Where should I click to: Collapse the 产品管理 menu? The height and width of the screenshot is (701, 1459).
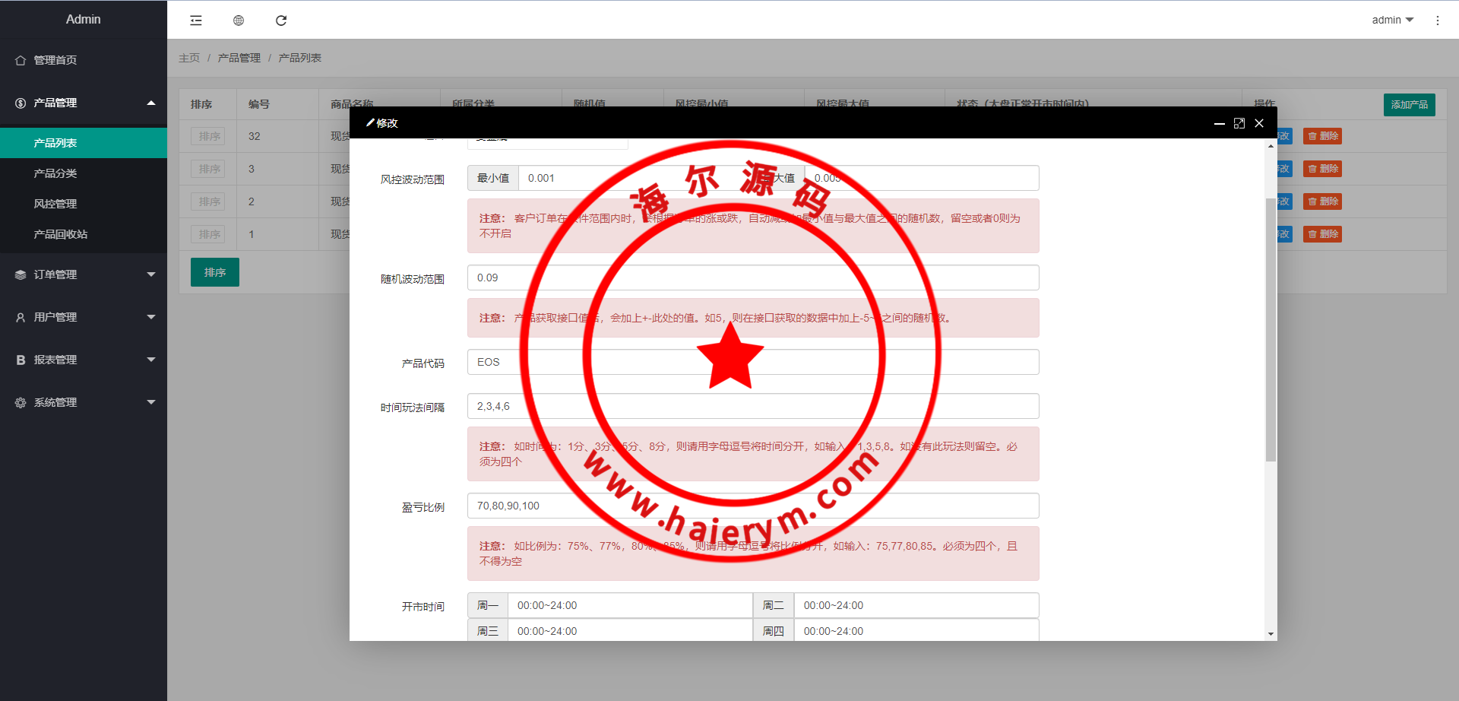click(83, 103)
